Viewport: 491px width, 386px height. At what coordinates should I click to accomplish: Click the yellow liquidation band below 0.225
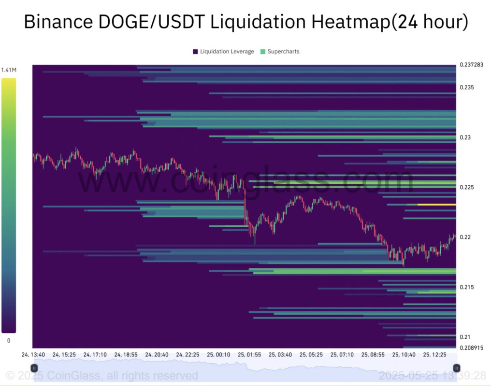coord(436,205)
